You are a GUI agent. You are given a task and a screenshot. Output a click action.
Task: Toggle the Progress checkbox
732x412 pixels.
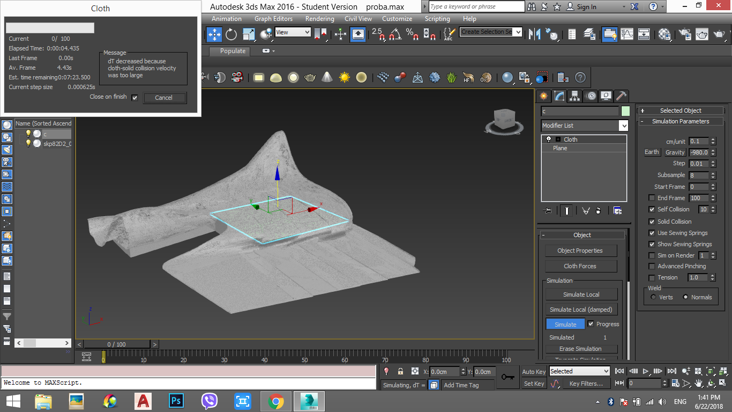(591, 324)
